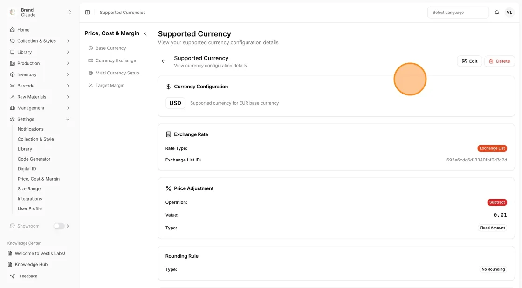Image resolution: width=522 pixels, height=288 pixels.
Task: Open User Profile settings
Action: point(30,208)
